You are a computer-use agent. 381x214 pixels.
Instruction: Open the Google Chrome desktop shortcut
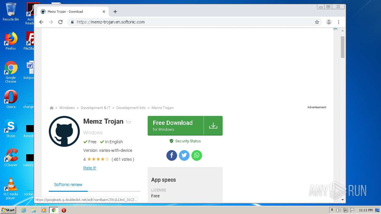point(11,72)
